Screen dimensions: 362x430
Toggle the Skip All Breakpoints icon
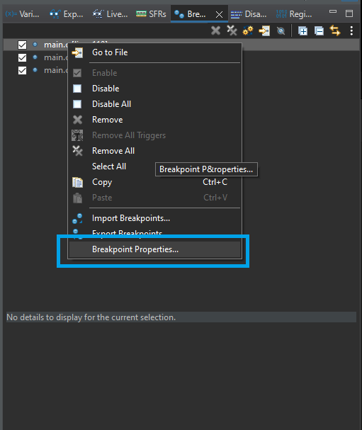(x=281, y=30)
